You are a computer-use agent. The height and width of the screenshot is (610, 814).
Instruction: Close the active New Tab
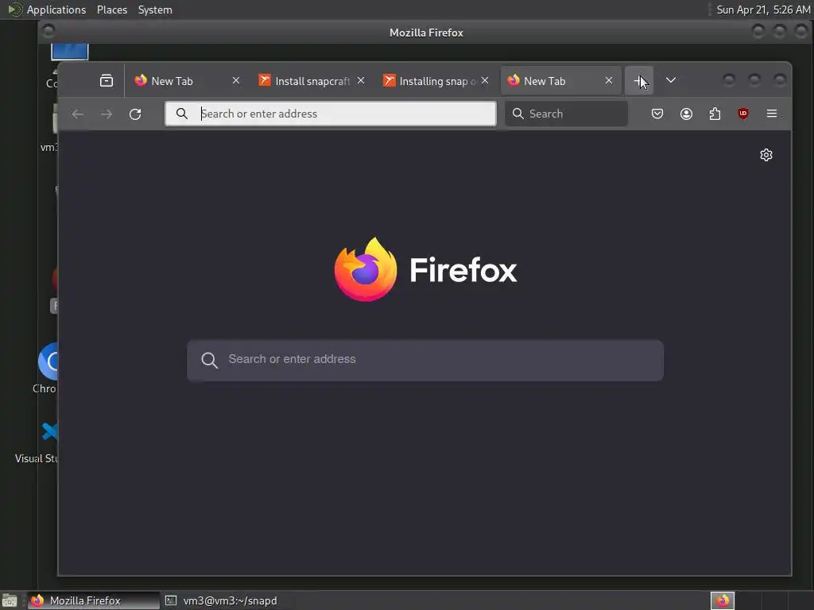pyautogui.click(x=609, y=80)
